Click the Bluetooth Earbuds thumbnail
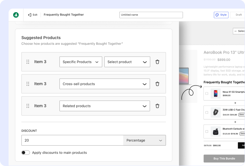The width and height of the screenshot is (245, 166). (216, 132)
